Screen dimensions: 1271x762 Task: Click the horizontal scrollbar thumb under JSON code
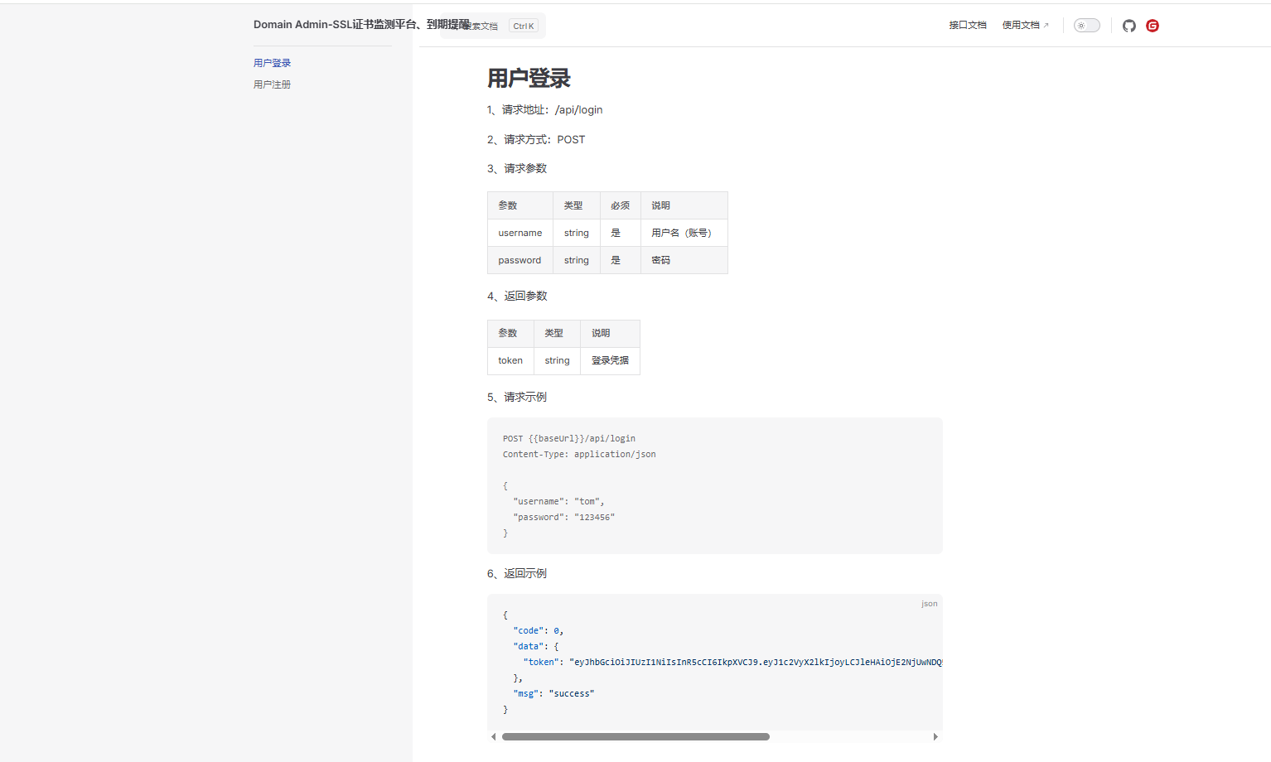point(635,736)
